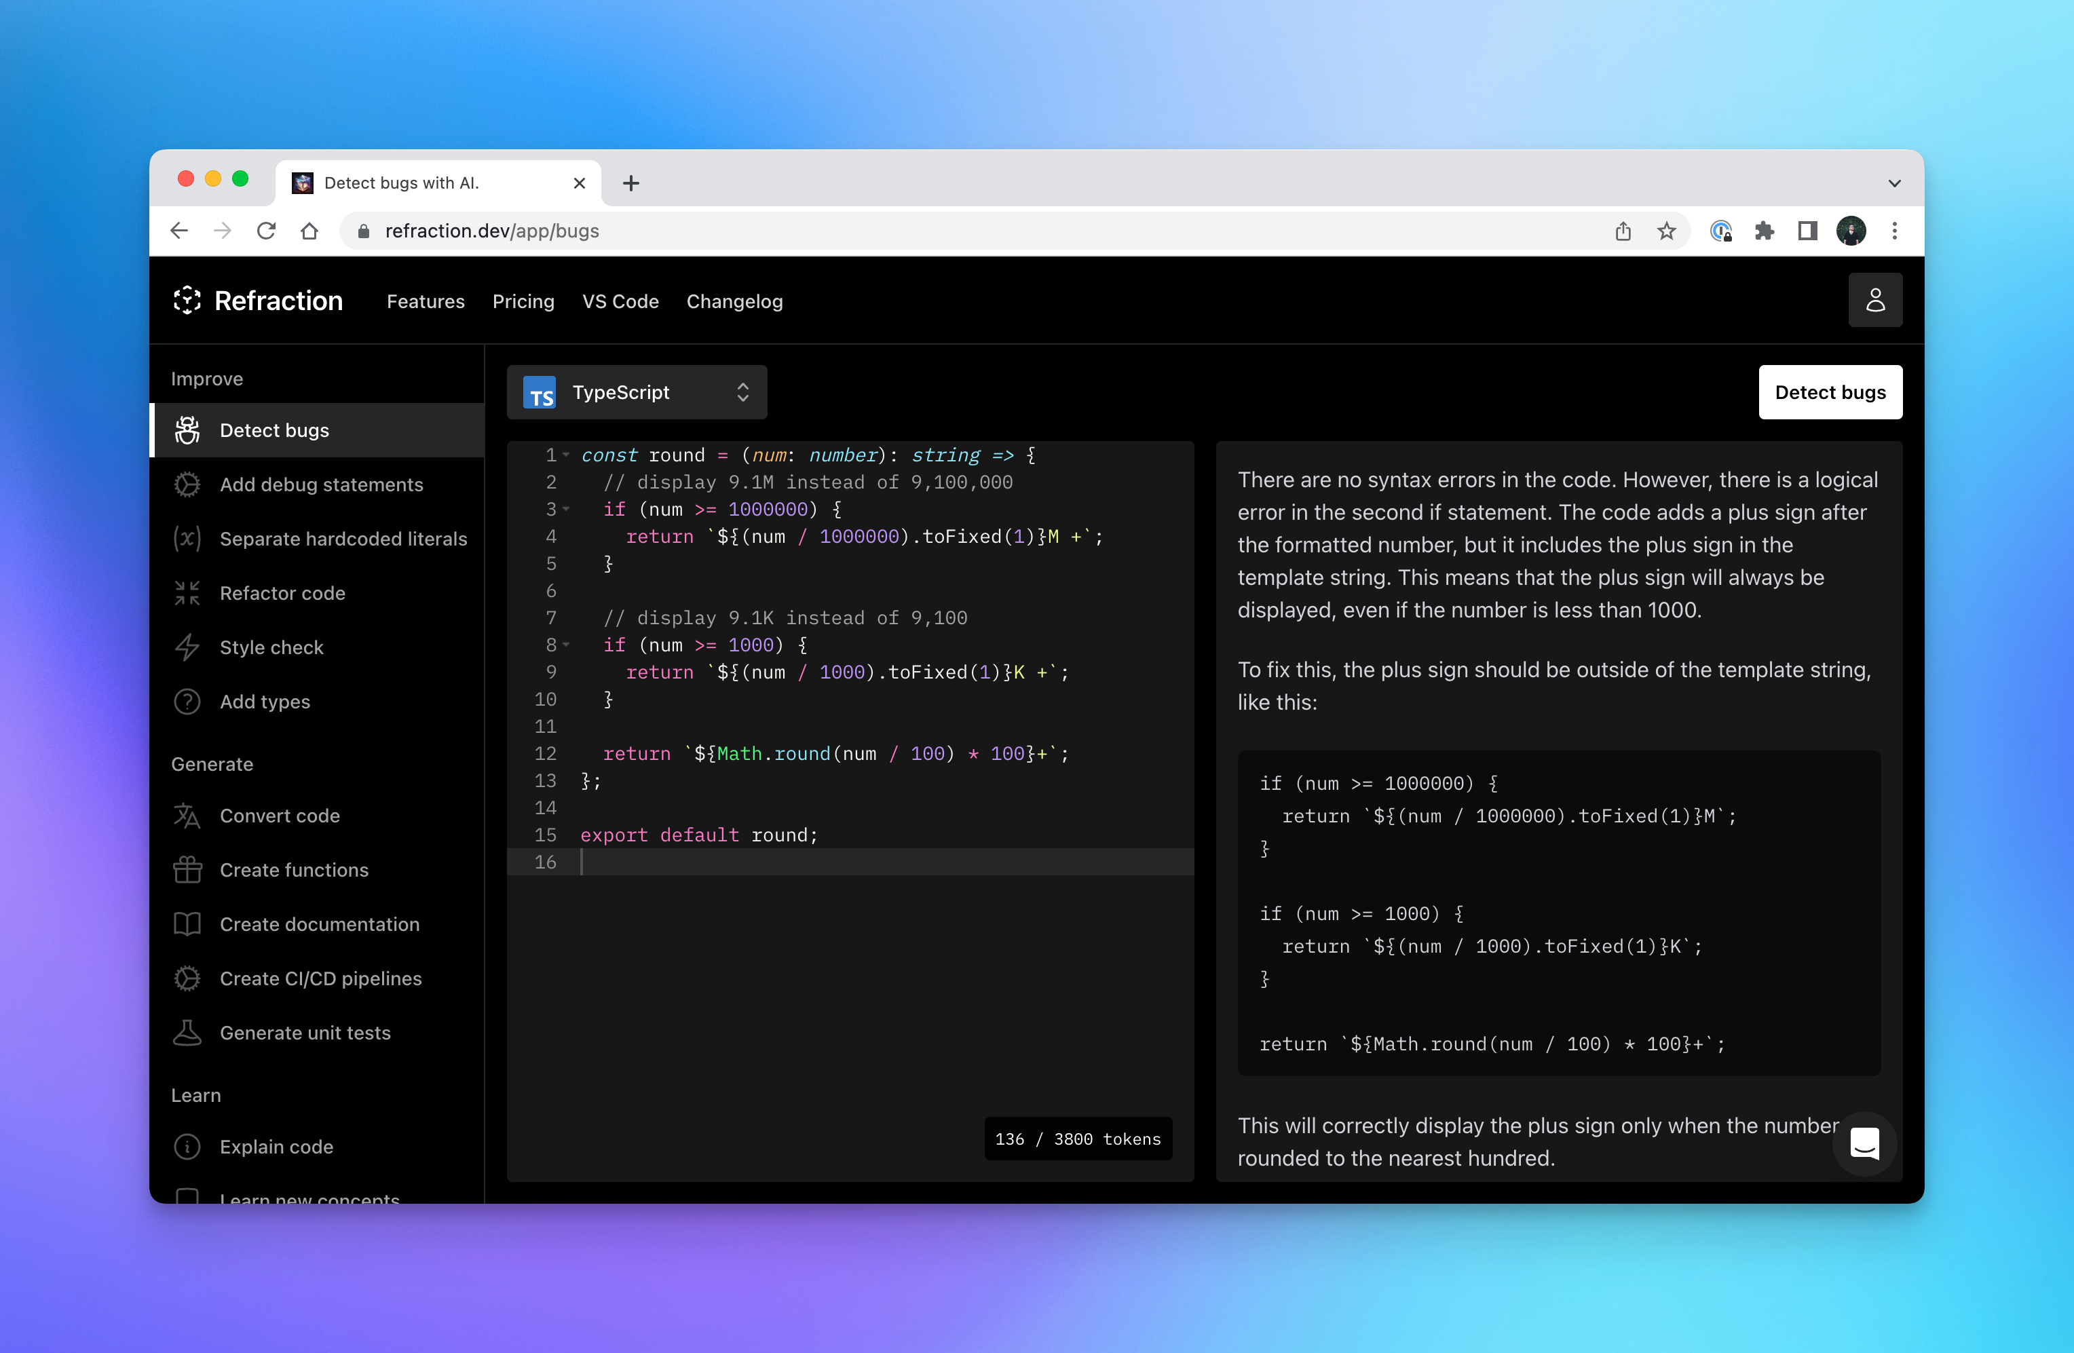Open the user account icon button

click(1874, 301)
